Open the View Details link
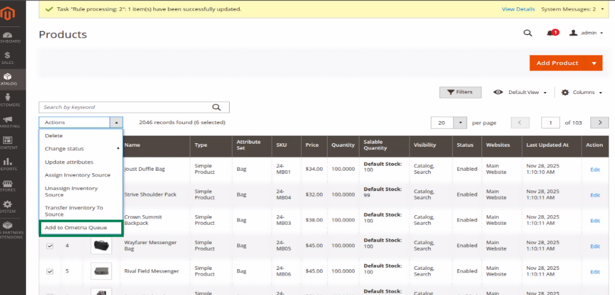This screenshot has width=615, height=295. [x=518, y=9]
